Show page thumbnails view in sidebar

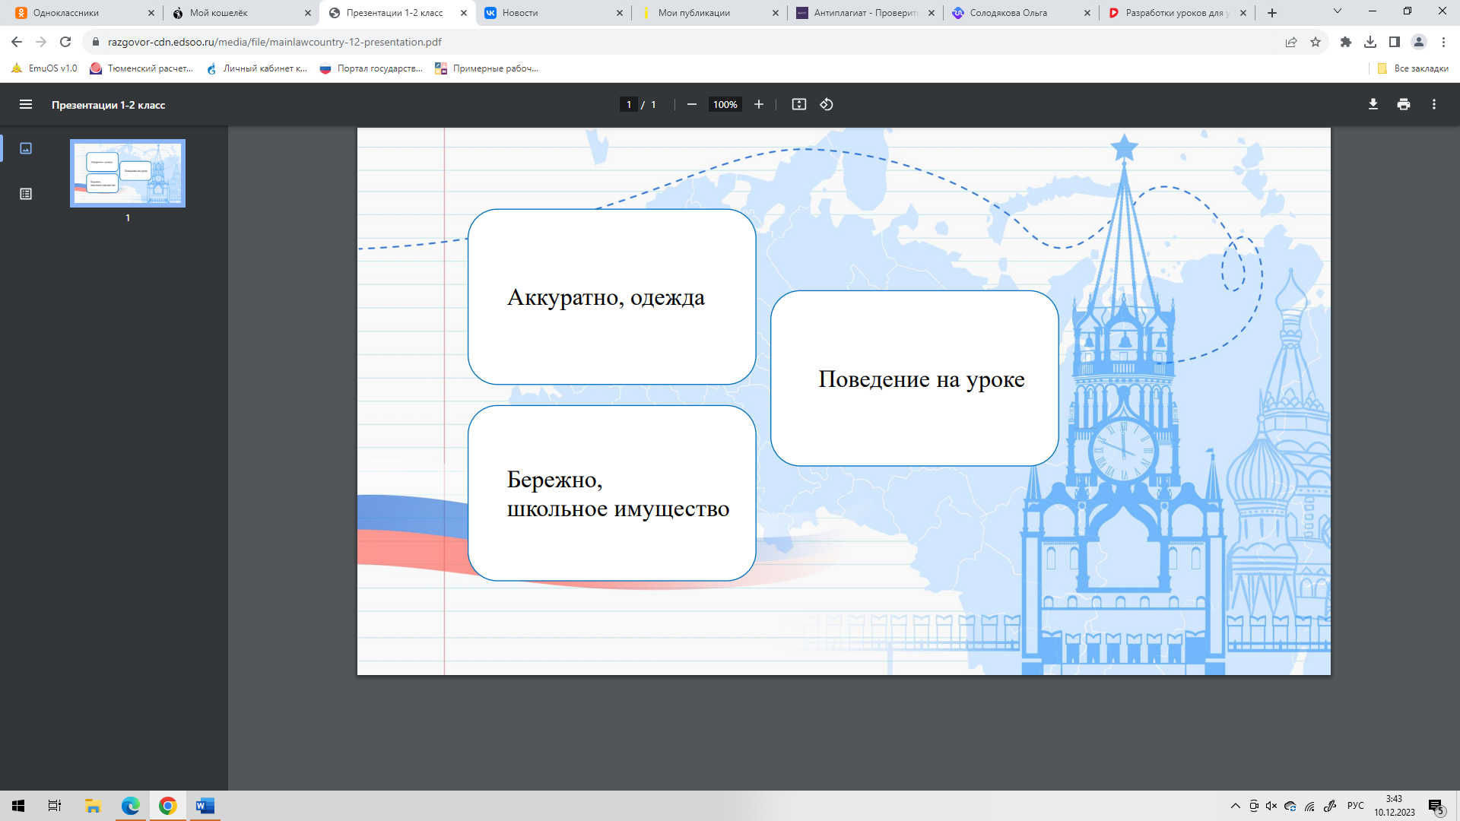(26, 148)
